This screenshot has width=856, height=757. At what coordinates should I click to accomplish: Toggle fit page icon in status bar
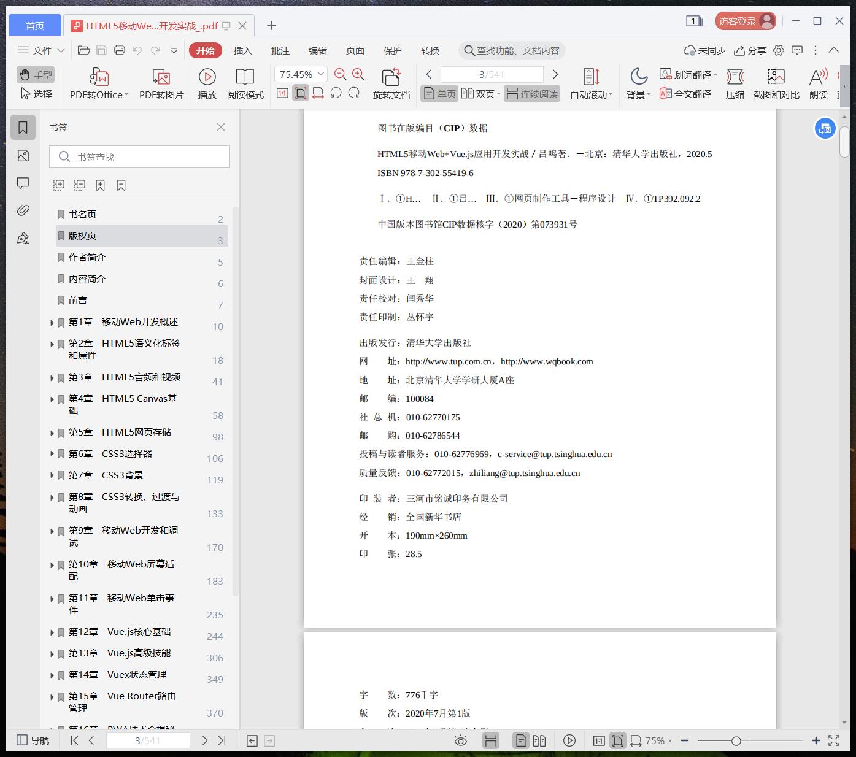point(617,740)
